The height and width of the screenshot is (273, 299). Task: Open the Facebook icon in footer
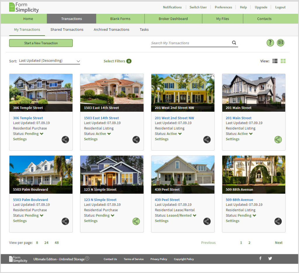point(260,258)
